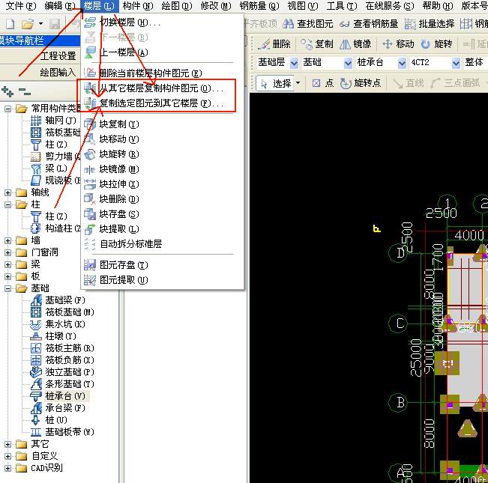Select 集水坑 (K) tree item
Viewport: 488px width, 483px height.
(58, 324)
